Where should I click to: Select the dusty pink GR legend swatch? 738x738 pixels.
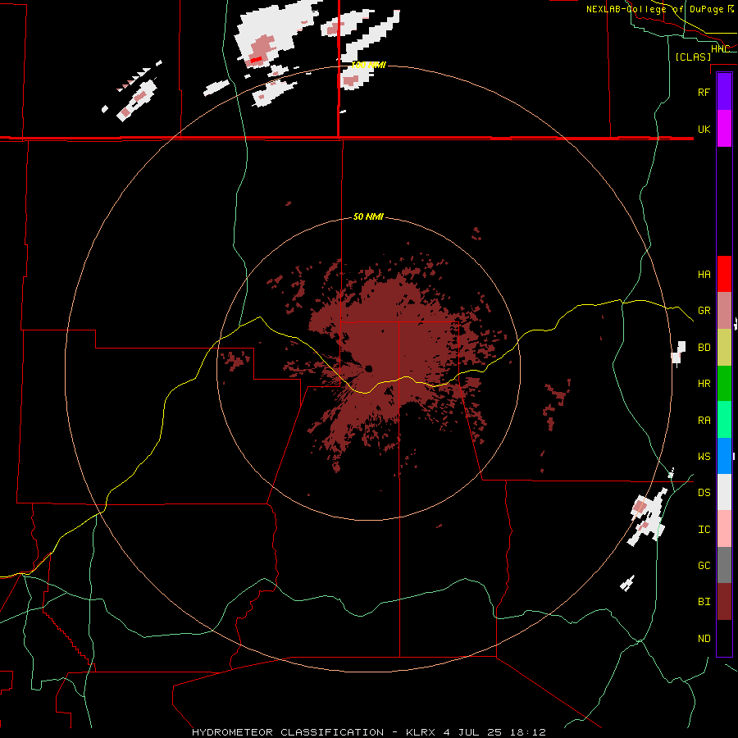coord(724,311)
